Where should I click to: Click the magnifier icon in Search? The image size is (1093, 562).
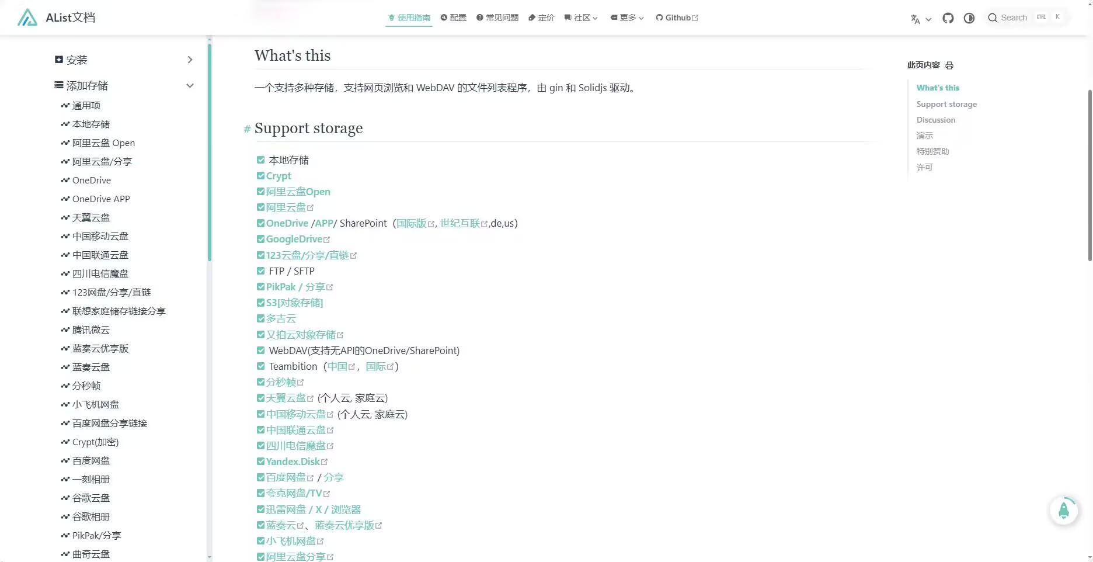pyautogui.click(x=992, y=18)
